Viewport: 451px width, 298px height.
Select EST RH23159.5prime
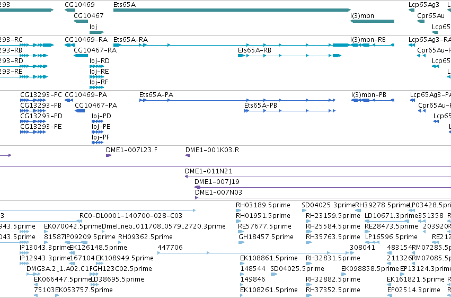[x=333, y=216]
